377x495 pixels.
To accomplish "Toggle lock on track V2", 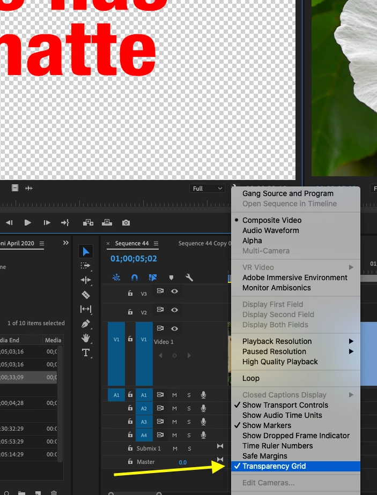I will click(x=130, y=312).
